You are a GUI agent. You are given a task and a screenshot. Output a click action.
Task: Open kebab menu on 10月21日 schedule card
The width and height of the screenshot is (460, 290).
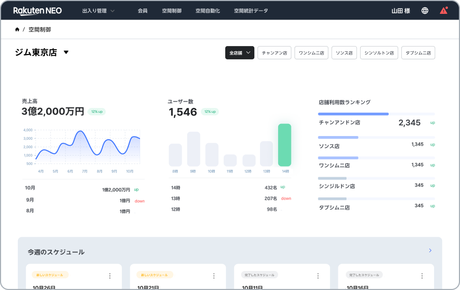click(x=214, y=276)
